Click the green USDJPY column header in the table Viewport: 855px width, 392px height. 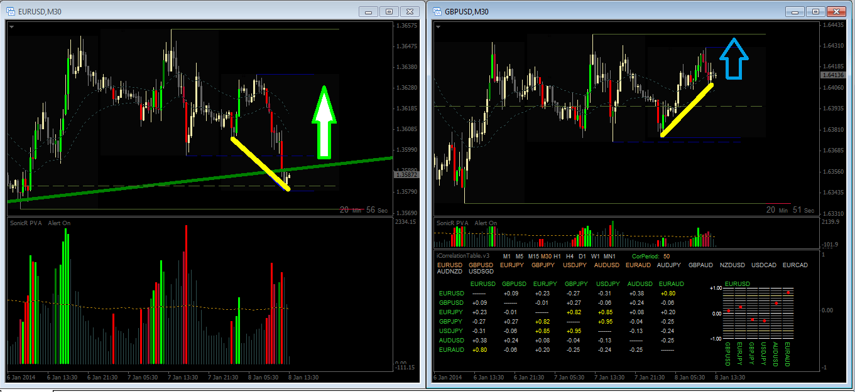(608, 283)
